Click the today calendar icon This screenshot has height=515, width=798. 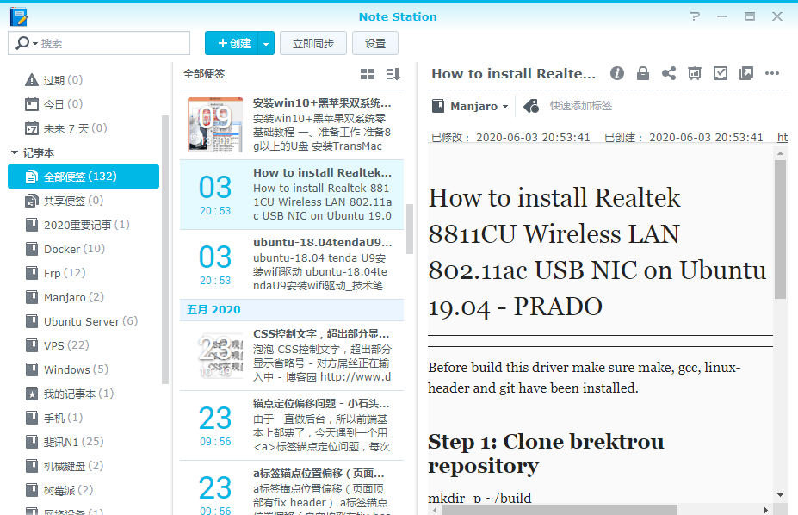tap(32, 104)
